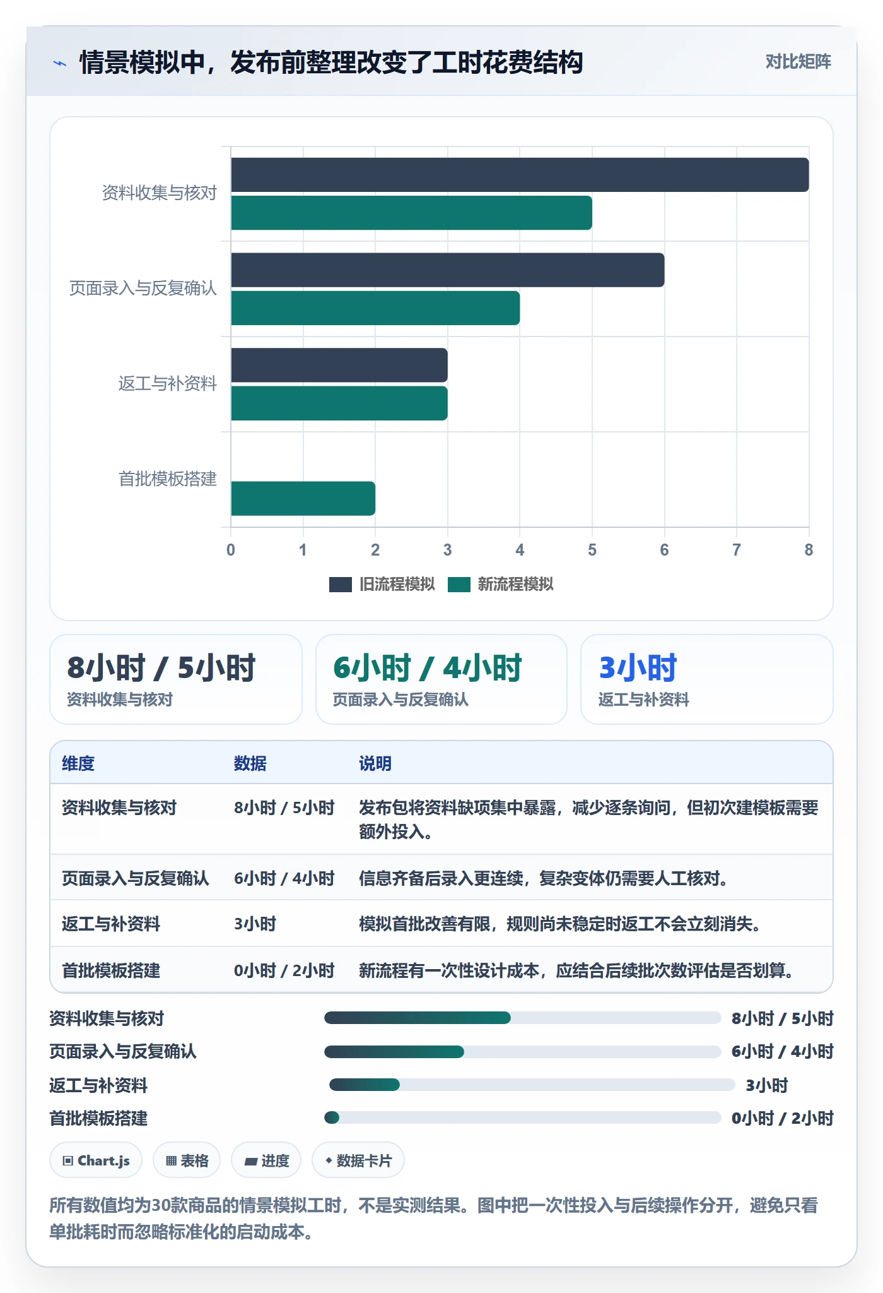883x1293 pixels.
Task: Click the 页面录入与反复确认 progress bar
Action: click(523, 1051)
